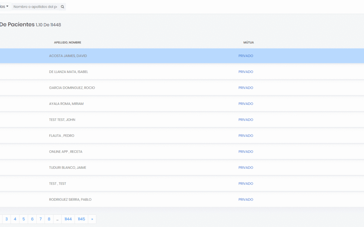Go to pagination page 6
364x227 pixels.
[x=32, y=219]
